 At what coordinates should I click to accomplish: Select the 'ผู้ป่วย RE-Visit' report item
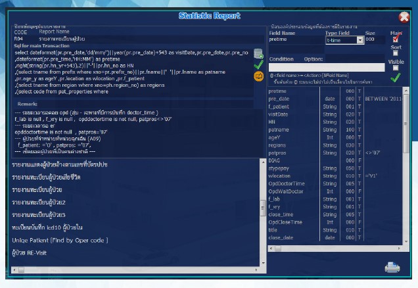click(32, 252)
